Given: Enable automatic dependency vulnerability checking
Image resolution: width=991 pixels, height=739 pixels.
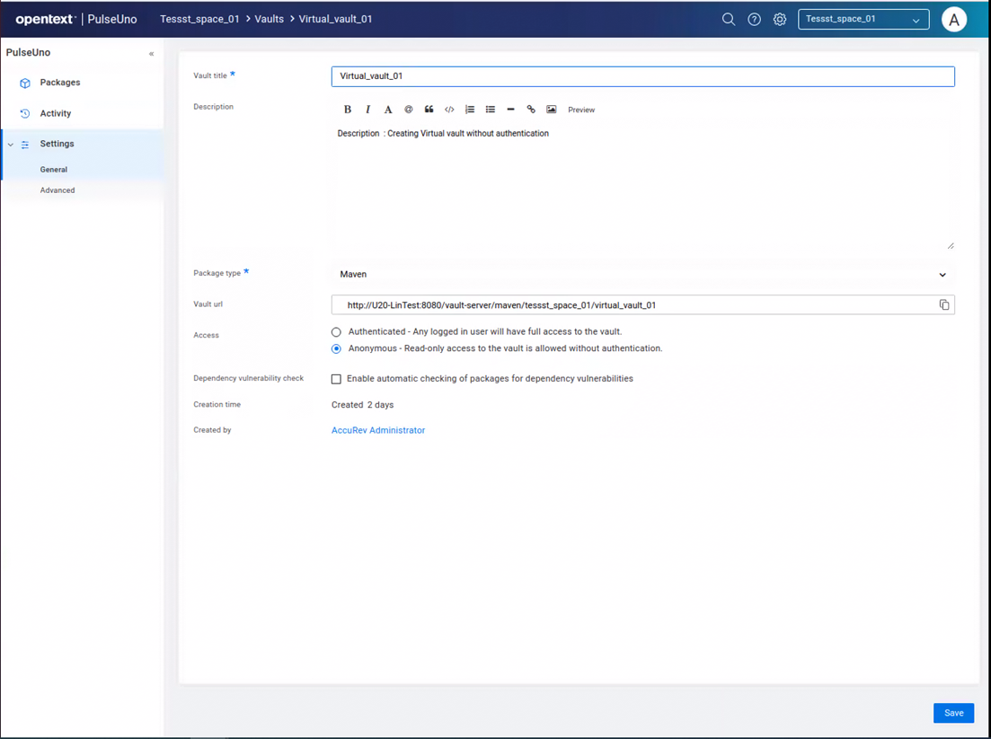Looking at the screenshot, I should [336, 379].
